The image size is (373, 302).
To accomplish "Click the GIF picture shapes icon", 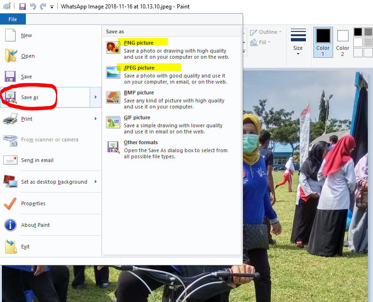I will pyautogui.click(x=113, y=122).
